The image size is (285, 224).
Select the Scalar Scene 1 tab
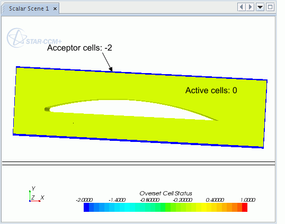[x=29, y=8]
